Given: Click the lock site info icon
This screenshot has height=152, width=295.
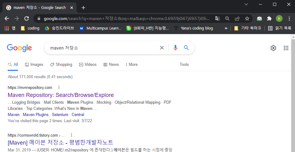Looking at the screenshot, I should click(x=39, y=18).
